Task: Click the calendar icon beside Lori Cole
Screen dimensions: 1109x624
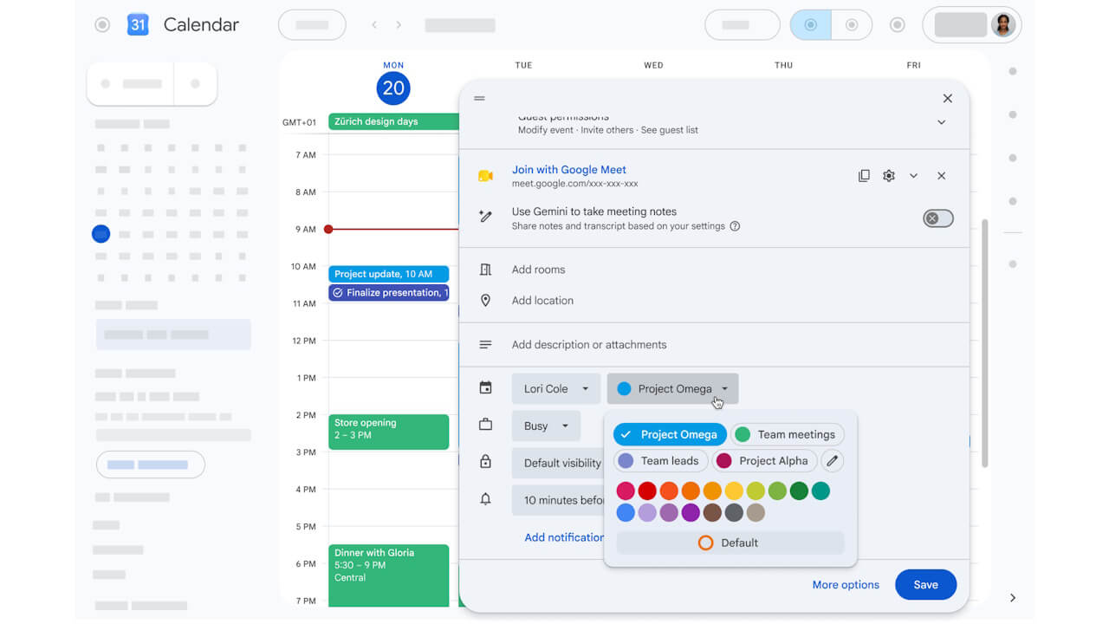Action: coord(485,388)
